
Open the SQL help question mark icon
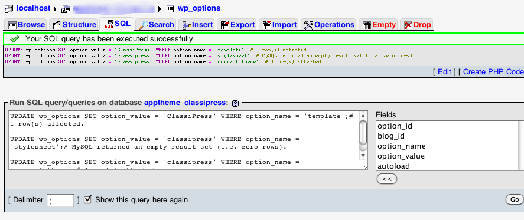pyautogui.click(x=235, y=103)
